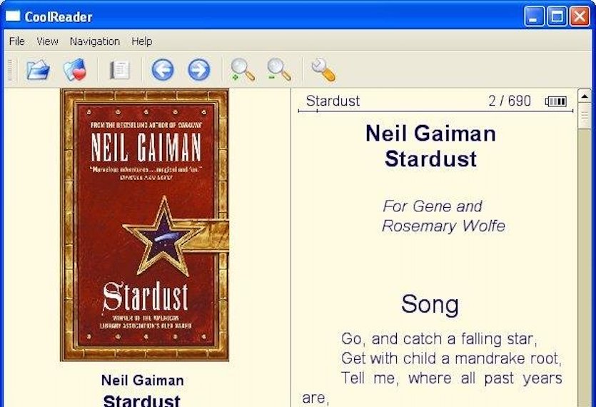Click the page counter 2 / 690
596x407 pixels.
(x=510, y=101)
